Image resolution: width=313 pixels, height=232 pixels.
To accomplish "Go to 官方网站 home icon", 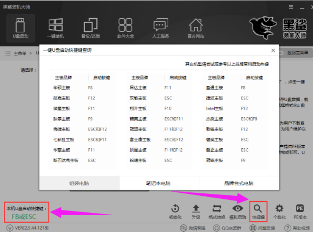I will click(195, 28).
